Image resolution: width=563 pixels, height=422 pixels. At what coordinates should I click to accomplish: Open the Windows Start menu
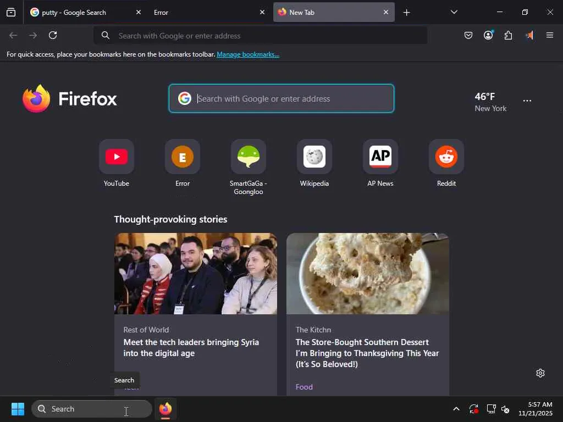[18, 409]
